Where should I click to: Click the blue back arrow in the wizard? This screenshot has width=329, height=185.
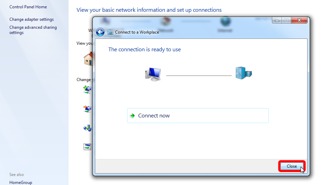[100, 32]
